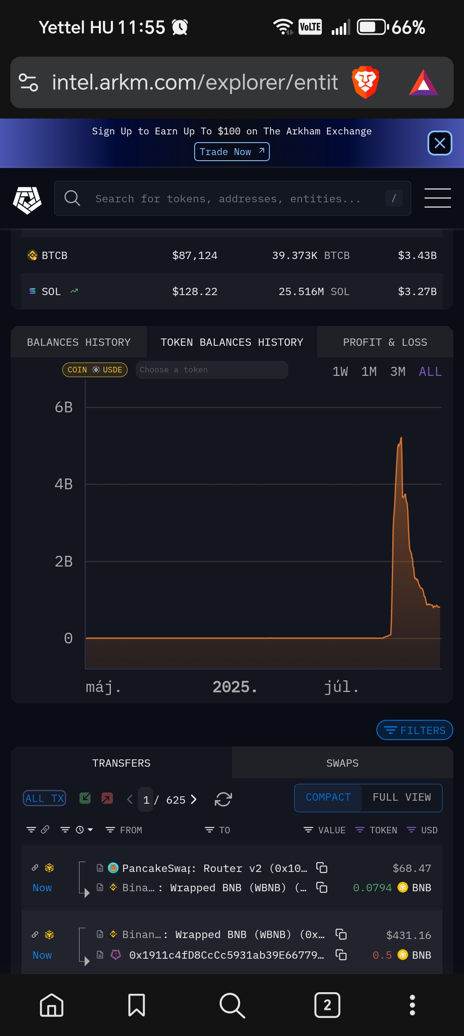Viewport: 464px width, 1036px height.
Task: Tap the SOL trend arrow icon
Action: (74, 291)
